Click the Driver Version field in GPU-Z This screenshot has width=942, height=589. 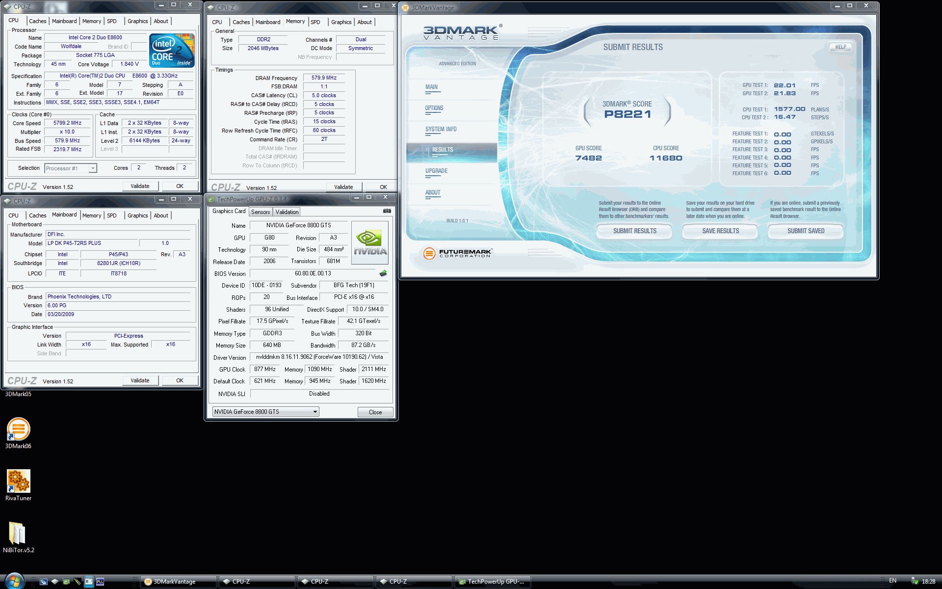pos(319,357)
